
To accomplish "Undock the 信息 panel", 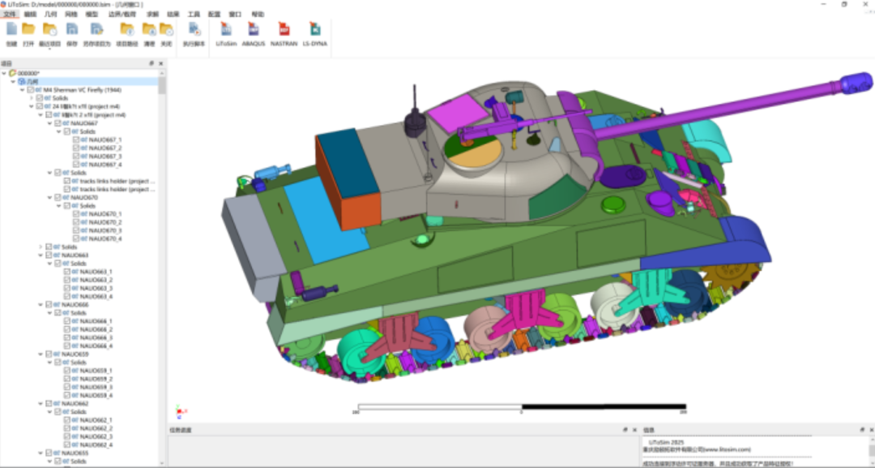I will click(862, 429).
